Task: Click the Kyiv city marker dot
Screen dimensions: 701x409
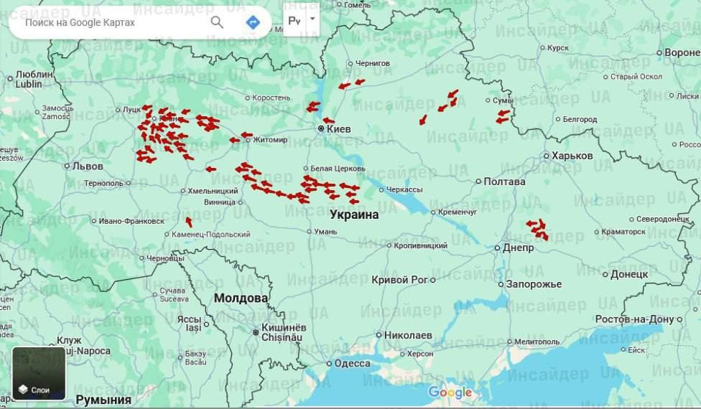Action: point(322,128)
